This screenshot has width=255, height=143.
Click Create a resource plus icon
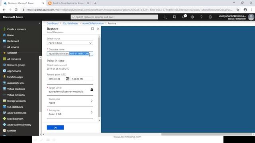point(4,29)
